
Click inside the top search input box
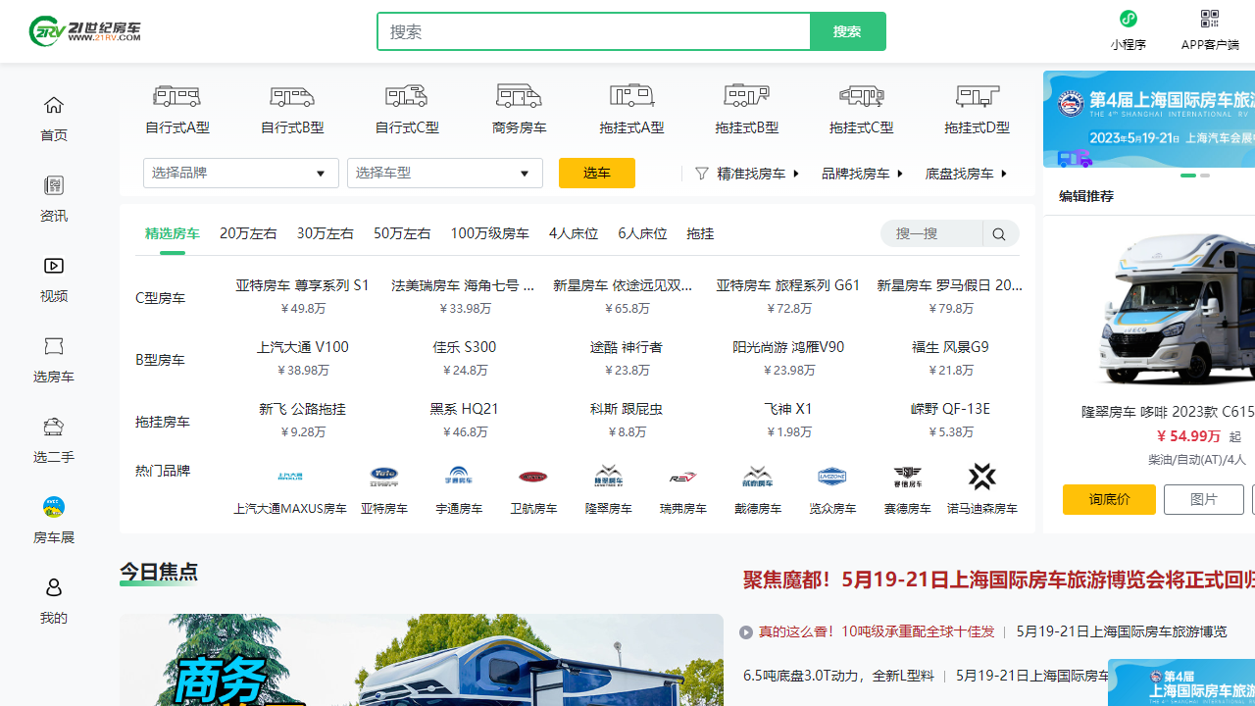tap(593, 31)
